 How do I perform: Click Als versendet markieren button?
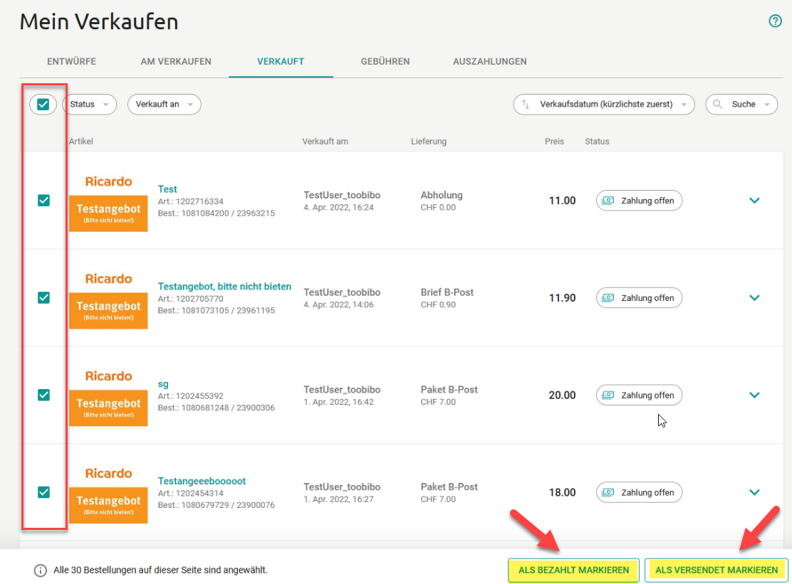717,570
